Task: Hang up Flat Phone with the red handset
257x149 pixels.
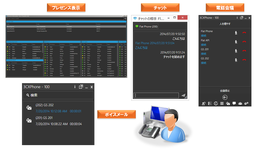Action: tap(244, 33)
